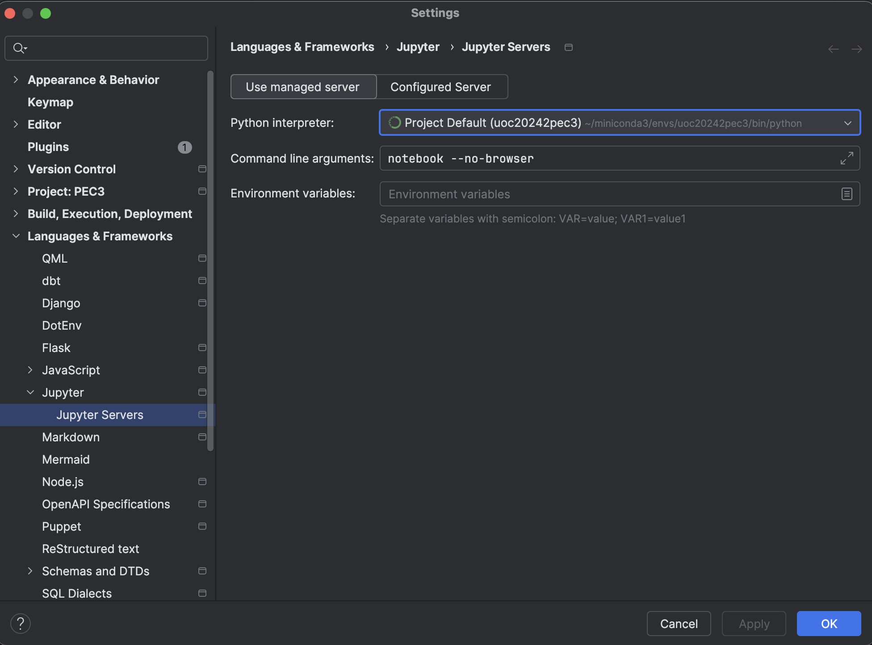Viewport: 872px width, 645px height.
Task: Open the Keymap settings page
Action: pyautogui.click(x=50, y=102)
